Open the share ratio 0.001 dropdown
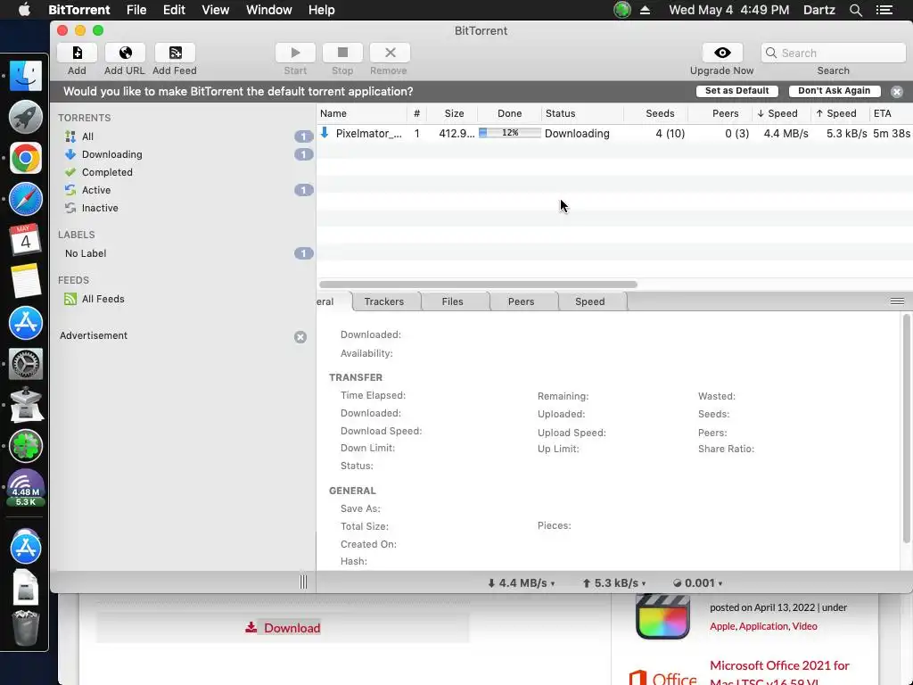The image size is (913, 685). pyautogui.click(x=697, y=583)
